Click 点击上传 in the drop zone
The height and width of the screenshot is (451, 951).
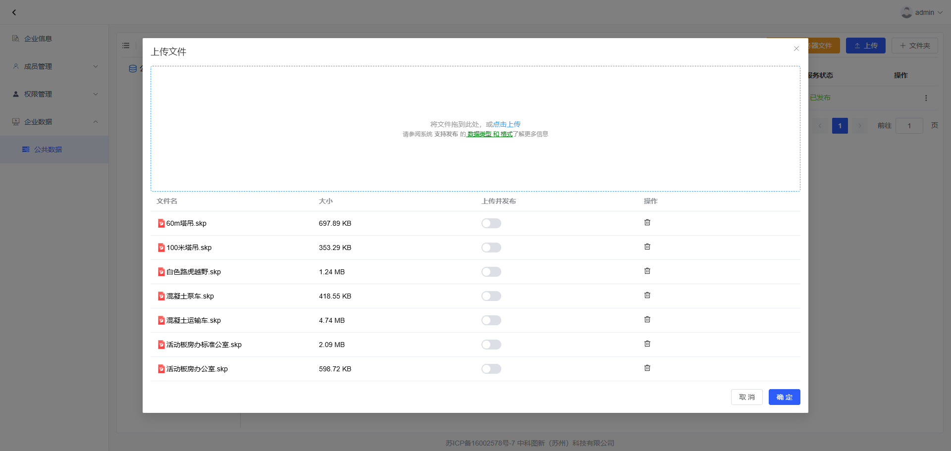(506, 124)
